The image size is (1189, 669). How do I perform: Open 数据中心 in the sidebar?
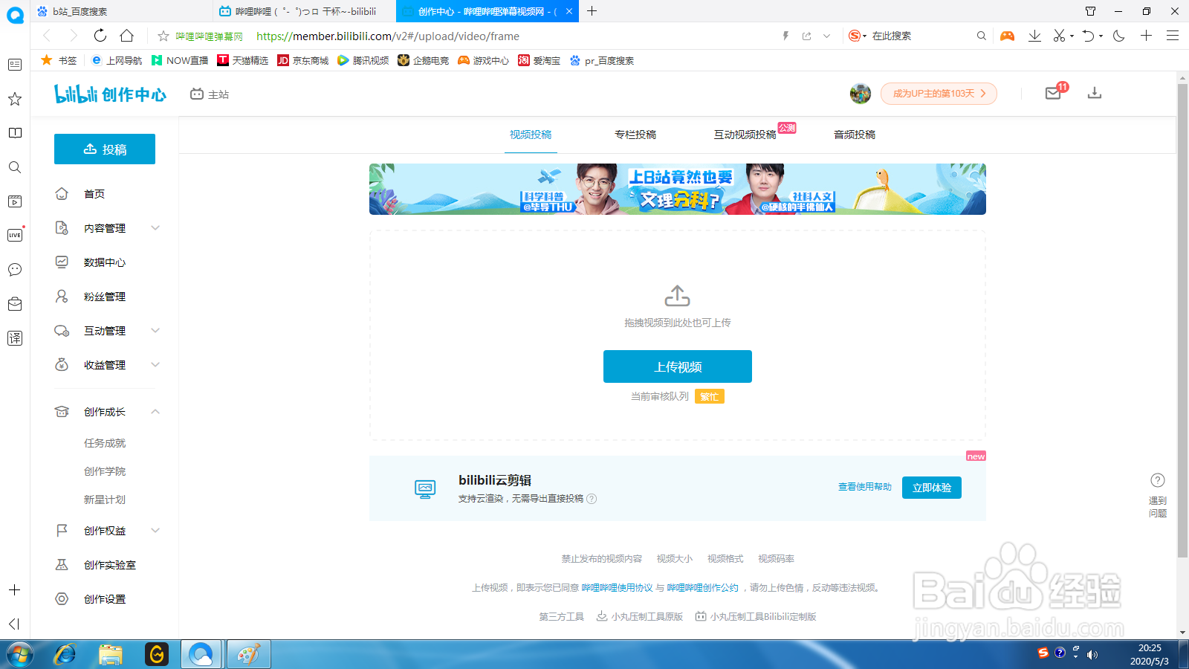[x=105, y=262]
